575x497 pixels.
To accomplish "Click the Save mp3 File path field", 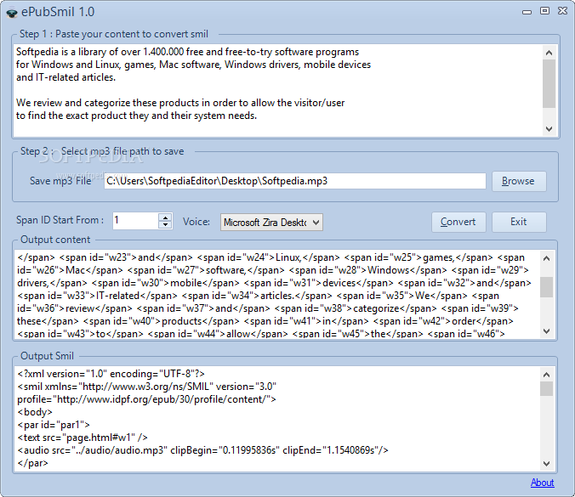I will click(295, 181).
